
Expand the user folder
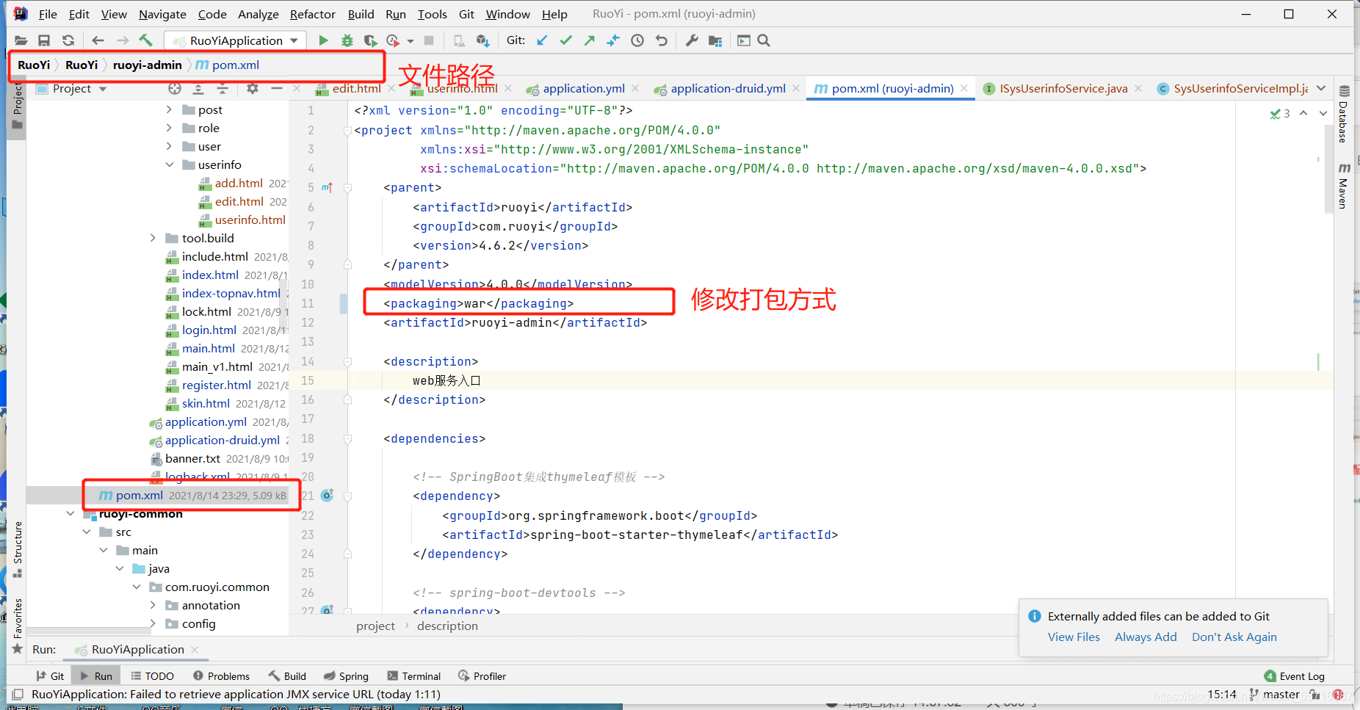coord(169,146)
